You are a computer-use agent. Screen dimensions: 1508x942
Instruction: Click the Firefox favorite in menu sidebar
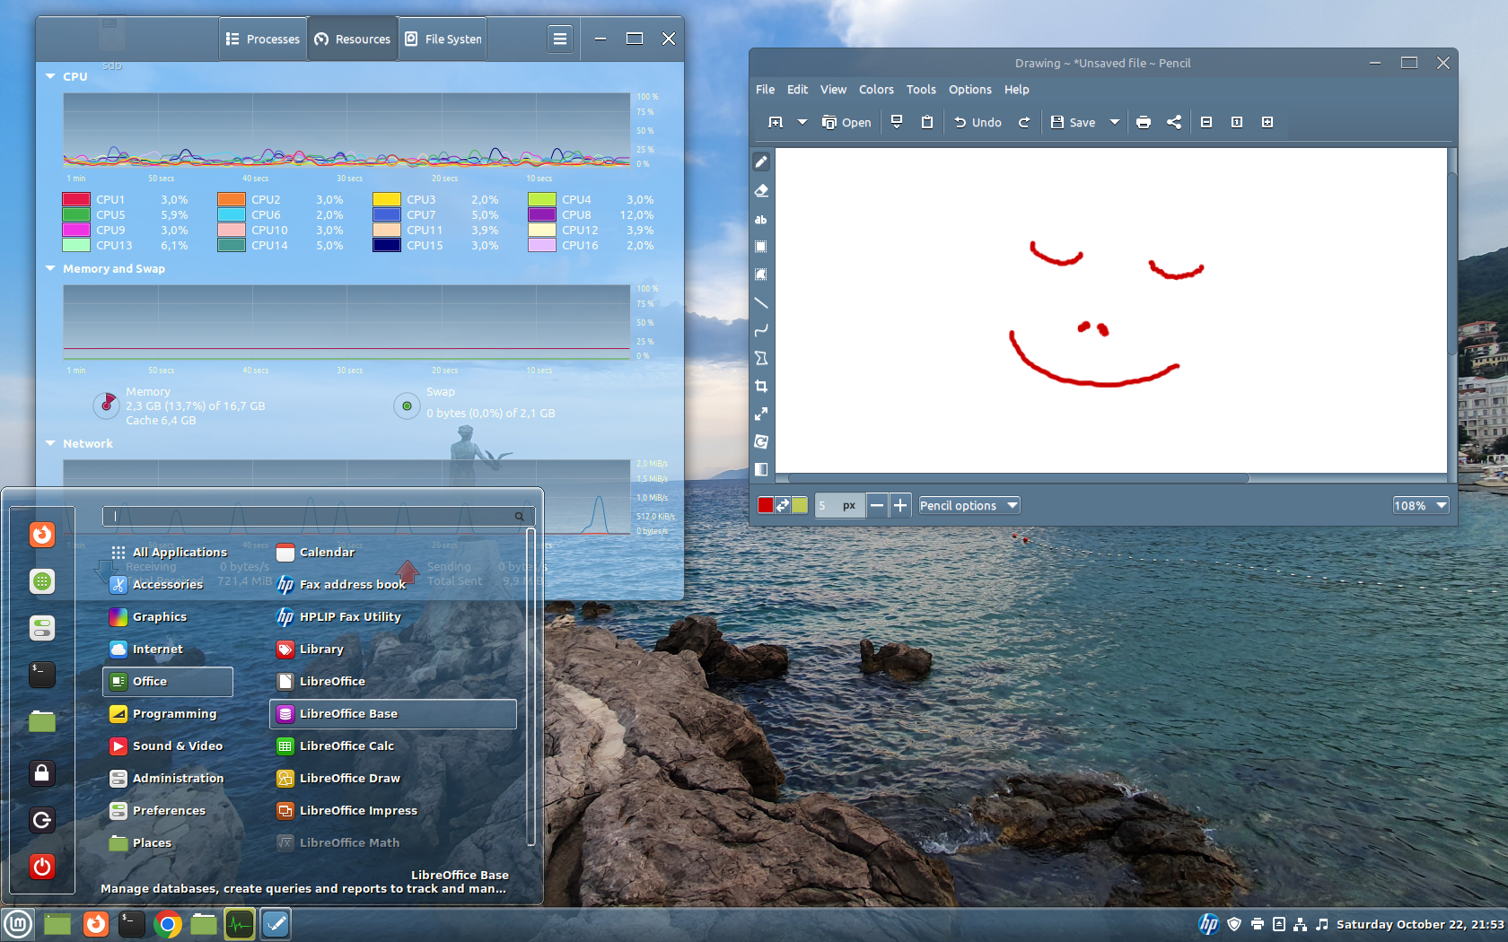point(42,535)
